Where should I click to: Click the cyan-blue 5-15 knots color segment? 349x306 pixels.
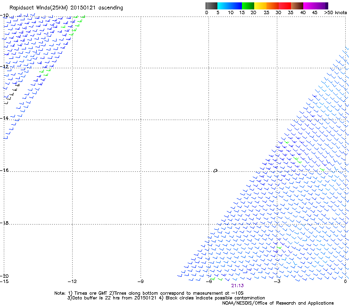pyautogui.click(x=230, y=6)
